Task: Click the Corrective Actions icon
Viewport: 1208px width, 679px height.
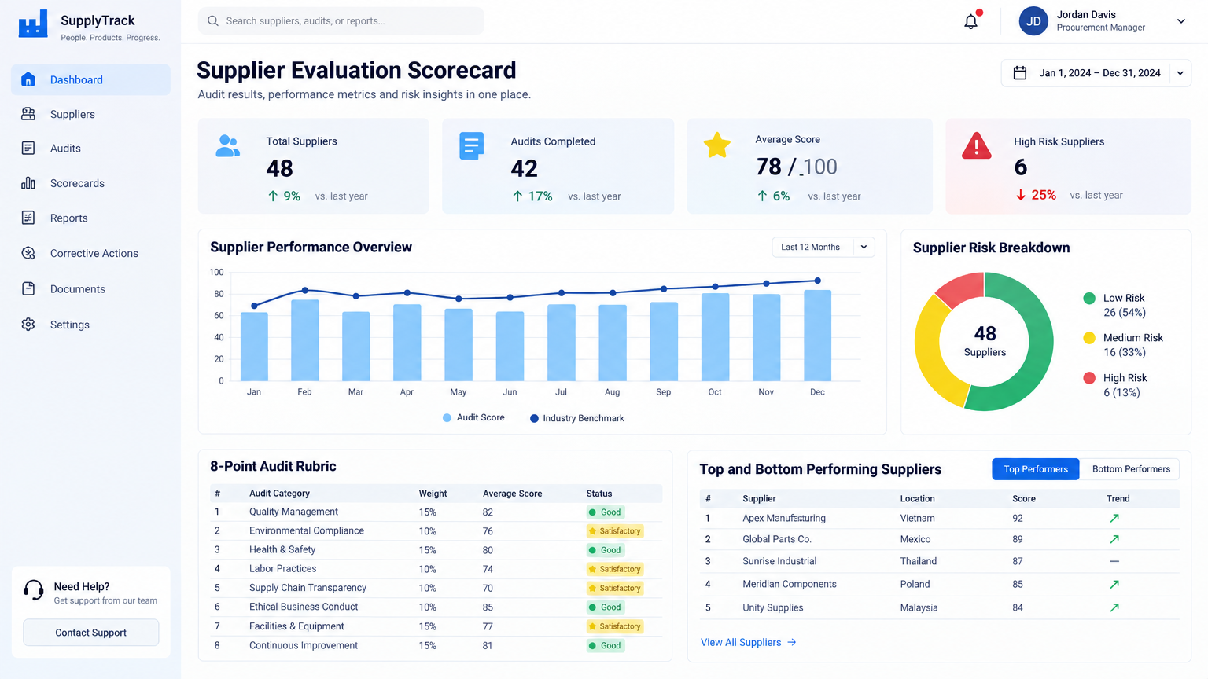Action: click(x=28, y=253)
